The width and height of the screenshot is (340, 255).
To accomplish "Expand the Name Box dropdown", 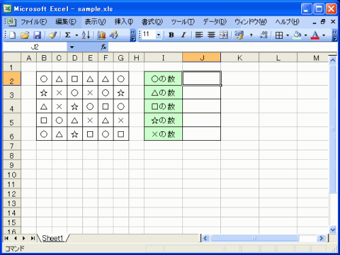I will click(x=72, y=47).
